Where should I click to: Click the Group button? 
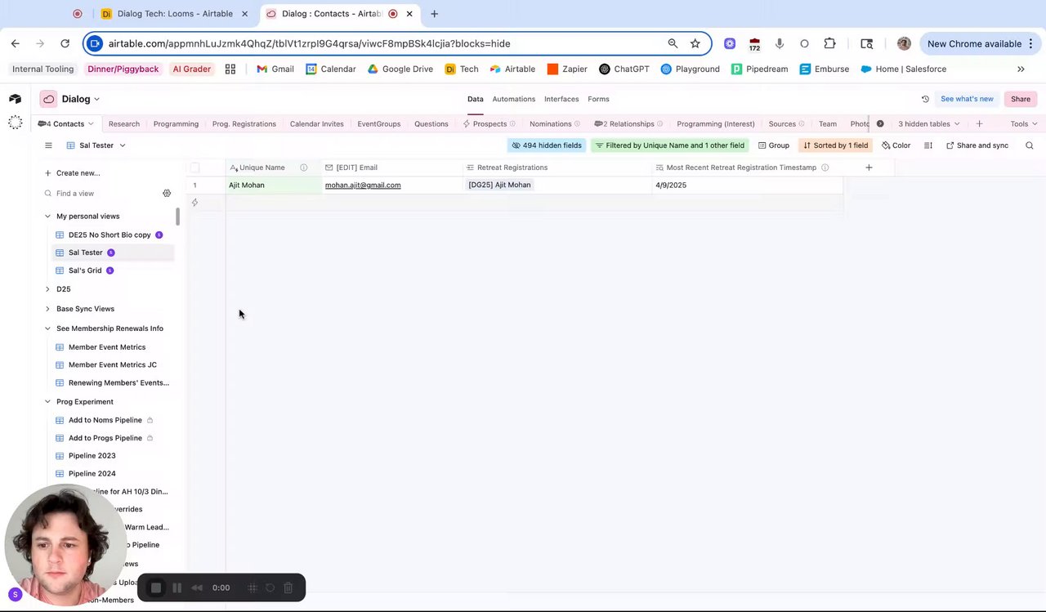click(x=774, y=145)
